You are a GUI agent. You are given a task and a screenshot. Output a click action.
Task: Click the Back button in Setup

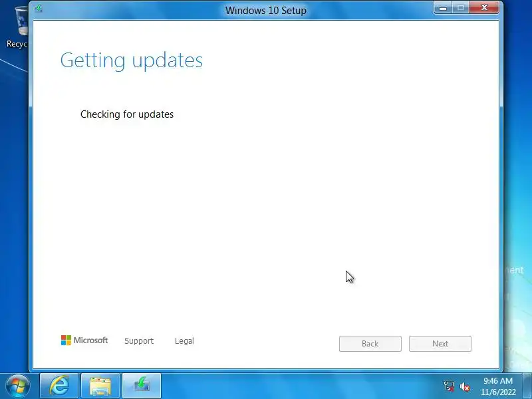point(370,344)
